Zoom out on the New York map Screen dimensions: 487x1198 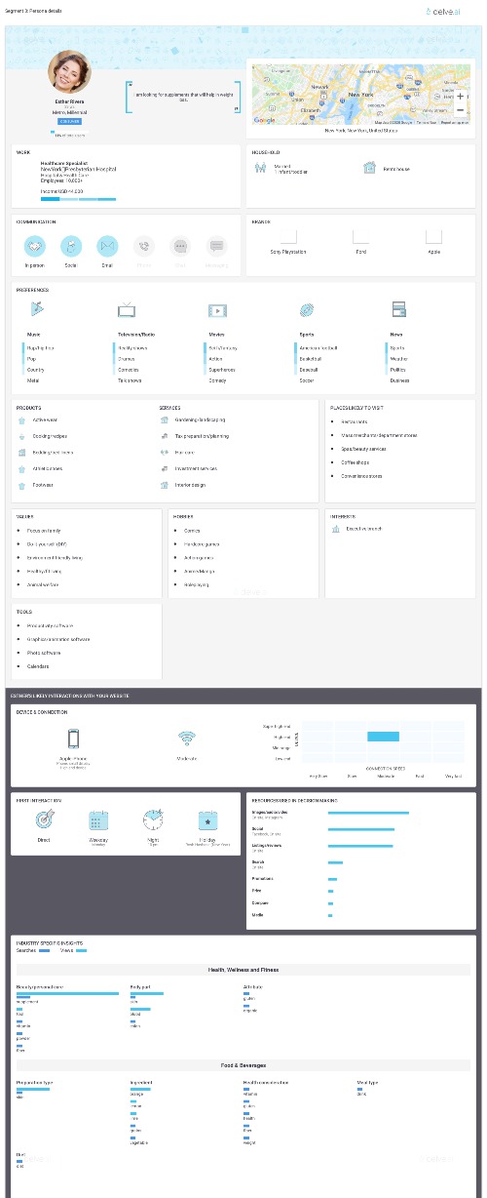point(460,109)
